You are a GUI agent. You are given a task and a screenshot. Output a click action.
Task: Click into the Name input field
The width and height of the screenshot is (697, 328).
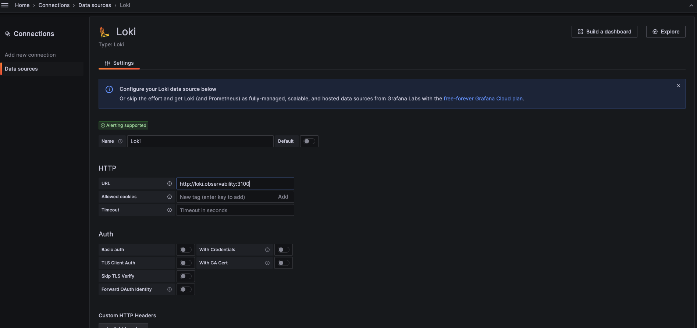(x=200, y=141)
